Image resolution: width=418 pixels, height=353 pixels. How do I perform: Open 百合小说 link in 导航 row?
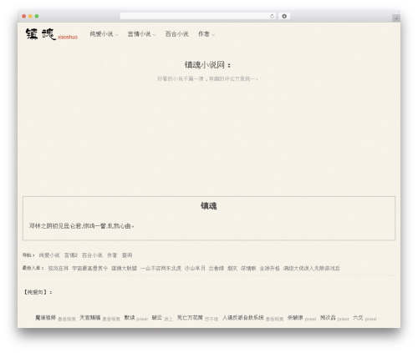coord(92,255)
